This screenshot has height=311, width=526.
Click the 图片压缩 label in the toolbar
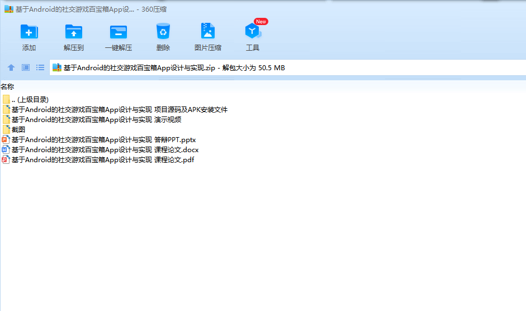tap(208, 48)
